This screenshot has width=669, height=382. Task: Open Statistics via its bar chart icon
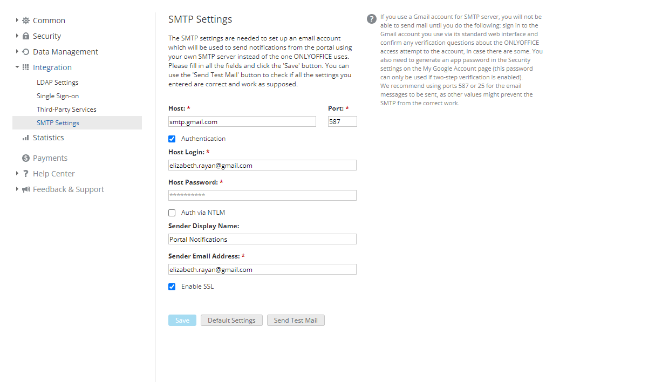(x=25, y=137)
